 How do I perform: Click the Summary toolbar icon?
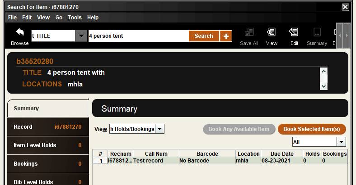tap(317, 33)
